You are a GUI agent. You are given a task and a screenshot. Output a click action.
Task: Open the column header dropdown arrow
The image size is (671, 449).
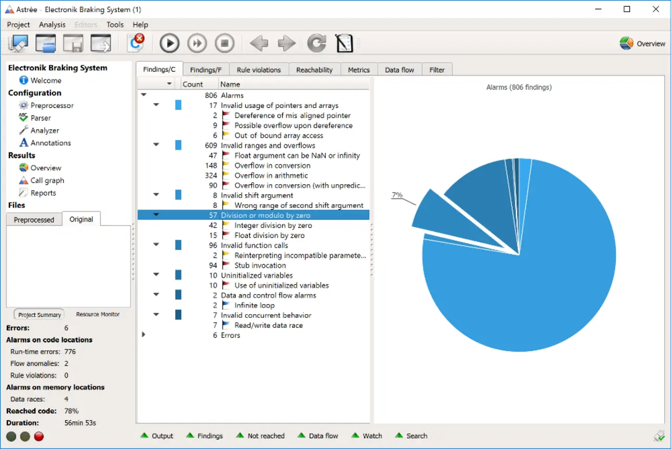(169, 84)
